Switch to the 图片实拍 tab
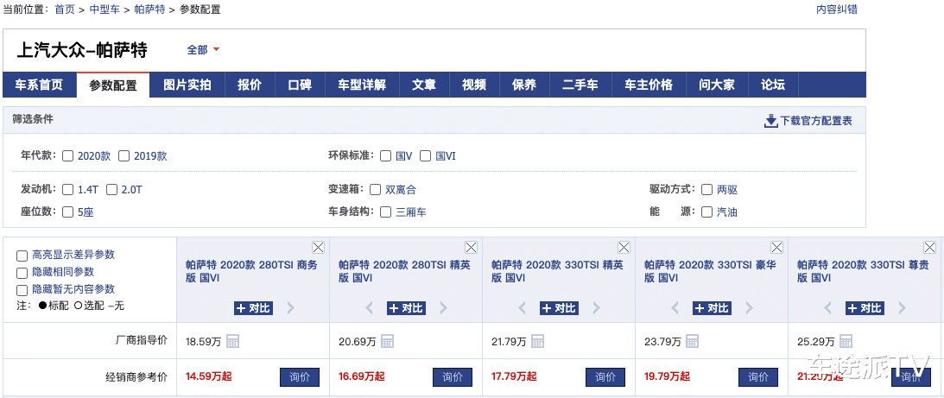This screenshot has width=944, height=398. 187,85
